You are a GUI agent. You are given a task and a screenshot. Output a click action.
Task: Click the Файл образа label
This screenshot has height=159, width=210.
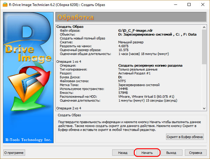point(70,31)
